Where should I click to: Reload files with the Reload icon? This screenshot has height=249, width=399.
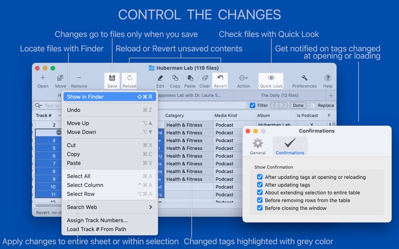[x=129, y=78]
